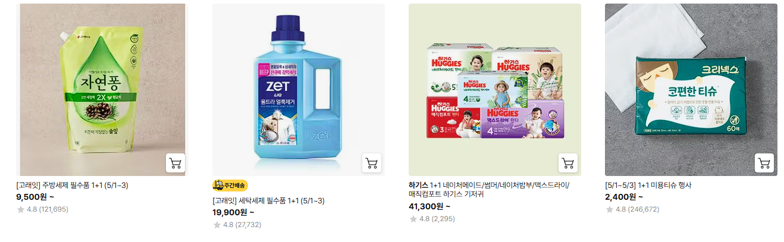Click star rating icon under 2,400원

coord(610,209)
